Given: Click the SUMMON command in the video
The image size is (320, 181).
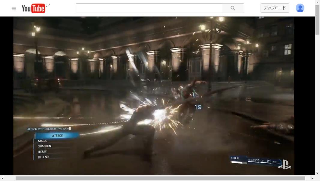Looking at the screenshot, I should coord(44,146).
